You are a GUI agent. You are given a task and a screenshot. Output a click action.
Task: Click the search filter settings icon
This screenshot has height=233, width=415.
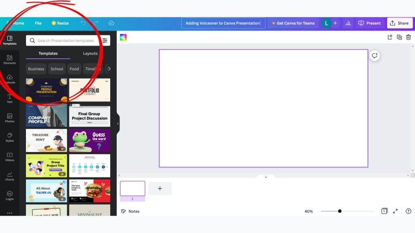pos(105,40)
